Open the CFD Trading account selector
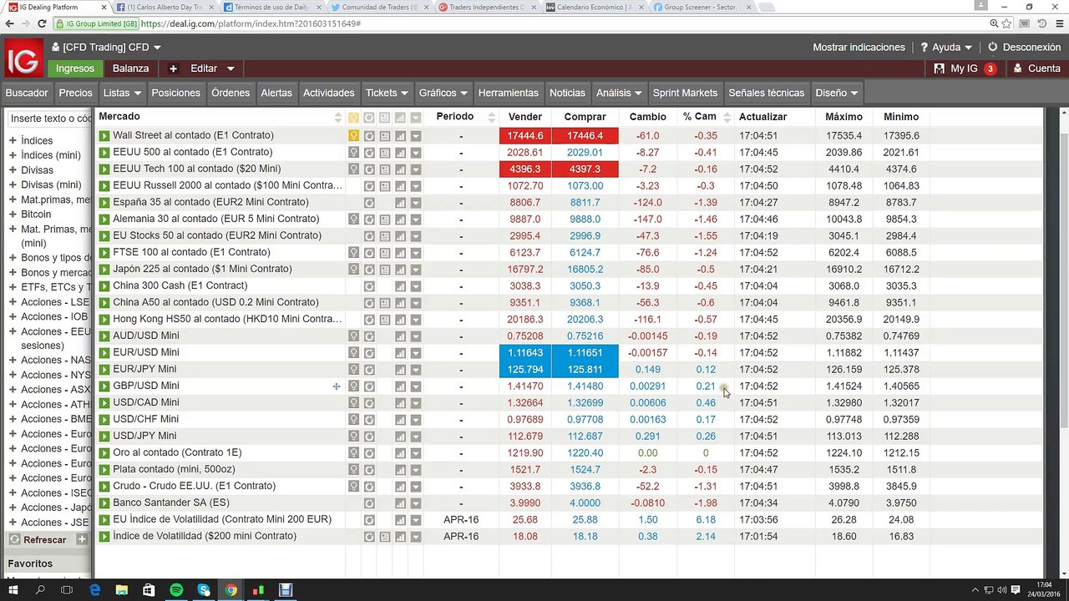Screen dimensions: 1069x601 pyautogui.click(x=106, y=48)
